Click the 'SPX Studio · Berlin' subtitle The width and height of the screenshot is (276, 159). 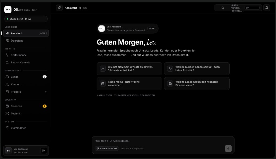click(x=28, y=10)
